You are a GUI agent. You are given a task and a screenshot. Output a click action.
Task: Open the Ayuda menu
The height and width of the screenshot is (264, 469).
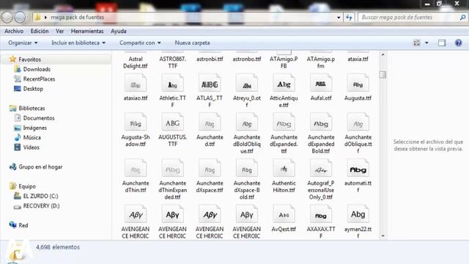click(119, 31)
